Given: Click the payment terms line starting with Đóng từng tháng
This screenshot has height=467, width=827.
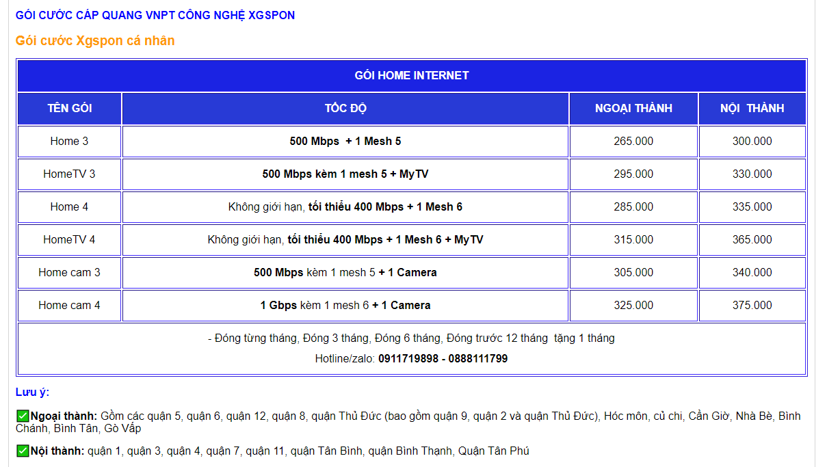Looking at the screenshot, I should click(411, 338).
